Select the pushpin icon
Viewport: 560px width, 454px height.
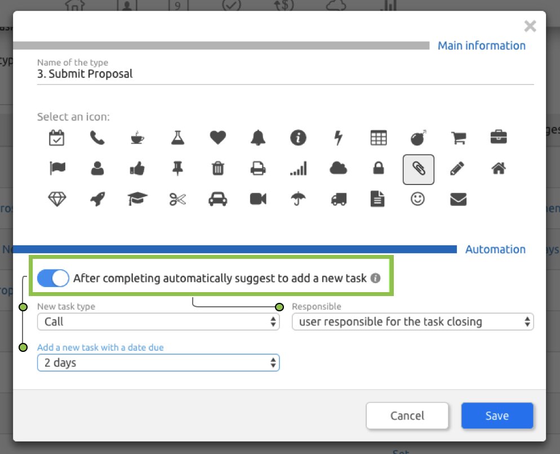(177, 168)
